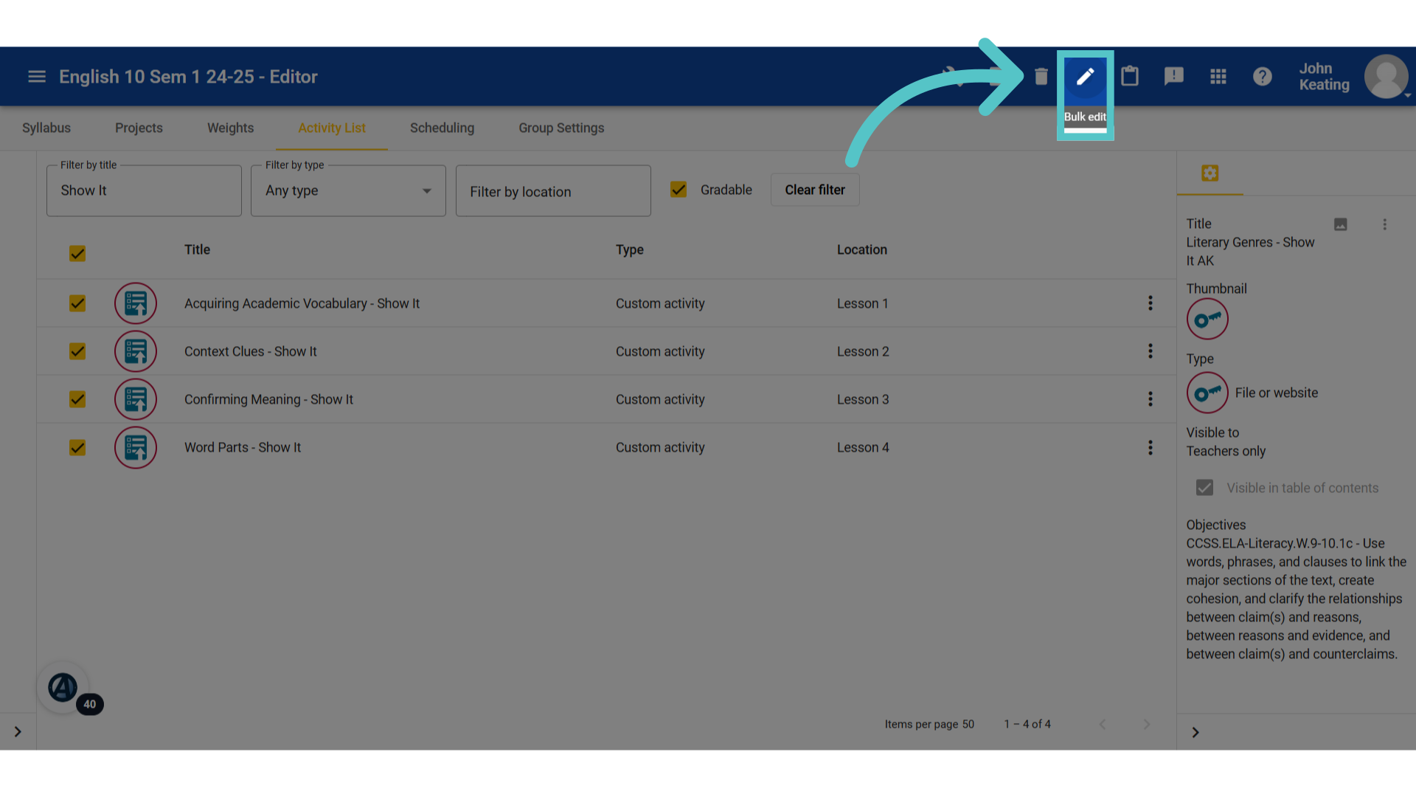Viewport: 1416px width, 797px height.
Task: Uncheck the Confirming Meaning row checkbox
Action: coord(77,399)
